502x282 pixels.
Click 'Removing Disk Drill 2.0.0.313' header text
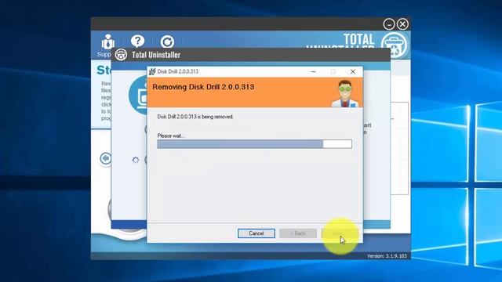[x=203, y=87]
